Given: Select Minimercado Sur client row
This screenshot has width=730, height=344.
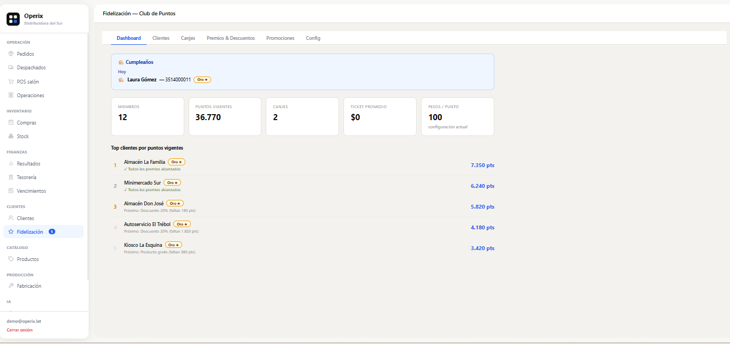Looking at the screenshot, I should pyautogui.click(x=303, y=186).
